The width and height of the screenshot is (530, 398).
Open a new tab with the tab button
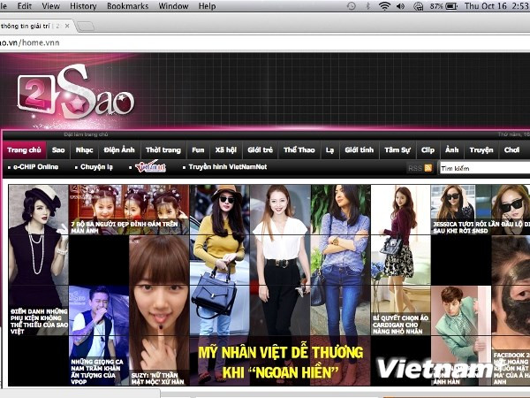[x=86, y=26]
